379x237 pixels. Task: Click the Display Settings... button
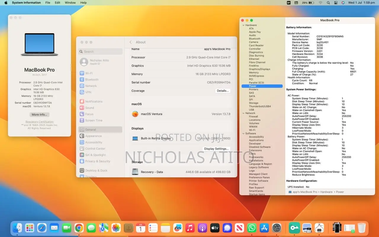point(216,149)
